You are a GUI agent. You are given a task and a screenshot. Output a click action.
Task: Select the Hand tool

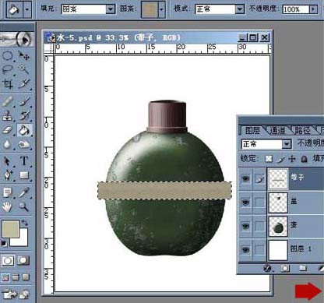(x=8, y=206)
